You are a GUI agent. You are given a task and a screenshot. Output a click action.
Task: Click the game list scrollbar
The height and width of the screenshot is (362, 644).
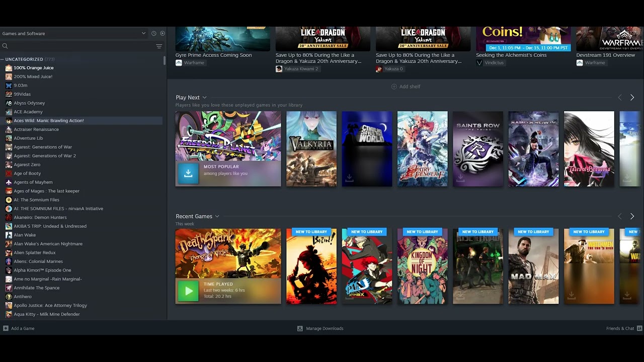click(165, 60)
